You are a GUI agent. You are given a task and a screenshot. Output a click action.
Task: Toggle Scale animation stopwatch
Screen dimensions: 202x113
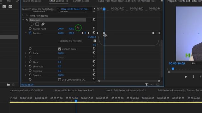click(x=30, y=53)
